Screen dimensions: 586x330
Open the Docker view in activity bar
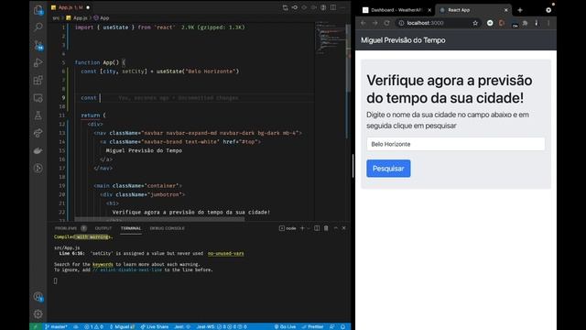[x=38, y=150]
